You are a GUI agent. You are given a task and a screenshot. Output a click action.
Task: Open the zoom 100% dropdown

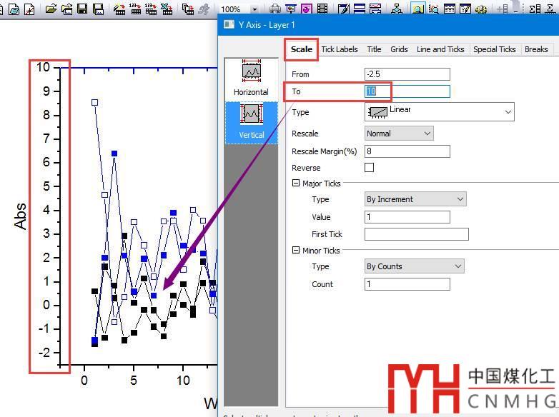click(x=254, y=9)
